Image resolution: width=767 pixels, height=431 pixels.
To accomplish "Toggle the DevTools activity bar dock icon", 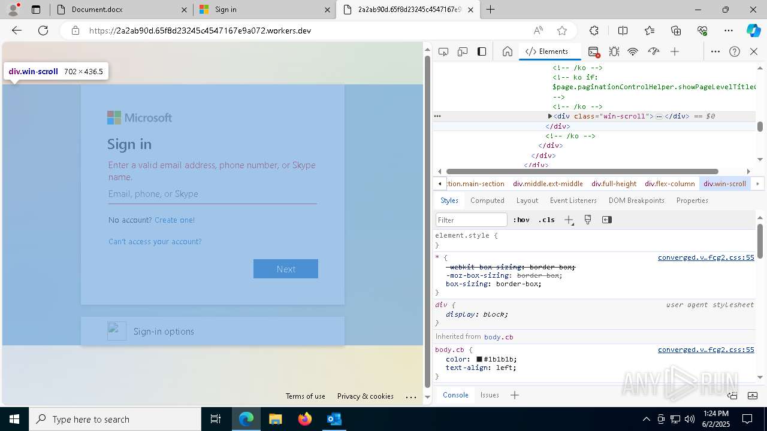I will coord(482,51).
